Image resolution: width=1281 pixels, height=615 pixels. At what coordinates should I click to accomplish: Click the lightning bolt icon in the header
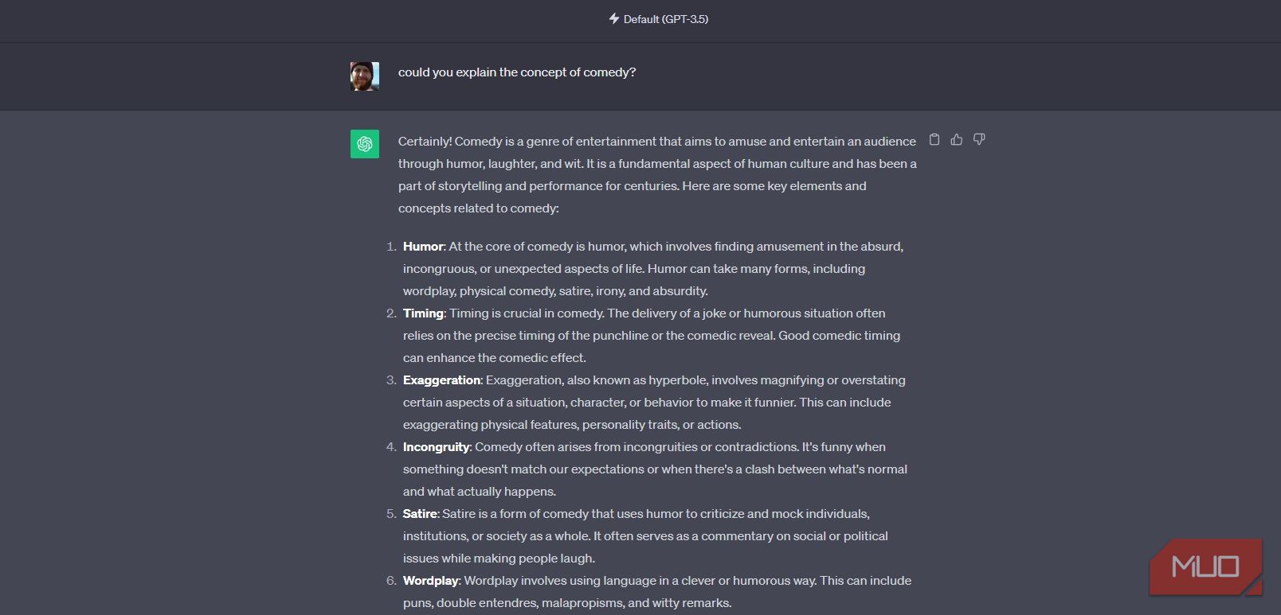(x=613, y=18)
